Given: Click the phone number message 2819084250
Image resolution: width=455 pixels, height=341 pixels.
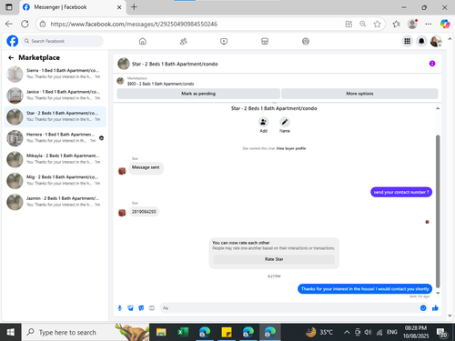Looking at the screenshot, I should pyautogui.click(x=144, y=212).
